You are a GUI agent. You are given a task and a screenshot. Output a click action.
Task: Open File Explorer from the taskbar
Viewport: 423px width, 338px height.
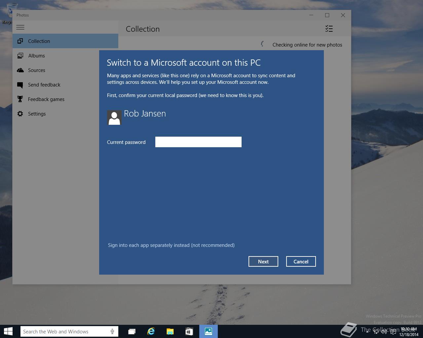170,331
